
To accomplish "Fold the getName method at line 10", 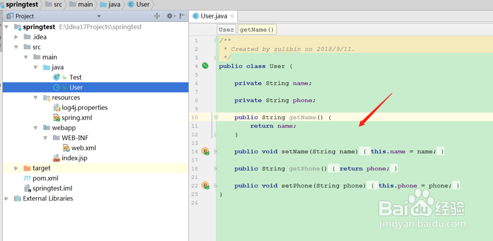I will (x=216, y=117).
